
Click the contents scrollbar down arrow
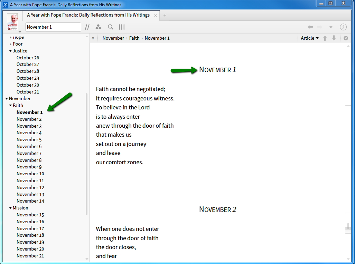[x=87, y=259]
